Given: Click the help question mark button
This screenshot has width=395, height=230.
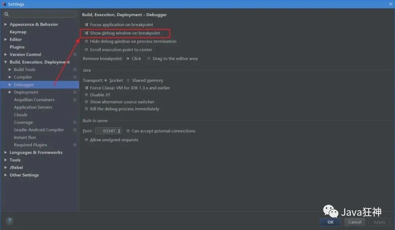Looking at the screenshot, I should click(x=9, y=221).
